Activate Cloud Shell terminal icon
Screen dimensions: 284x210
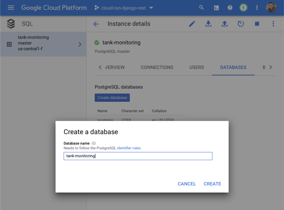tap(216, 8)
